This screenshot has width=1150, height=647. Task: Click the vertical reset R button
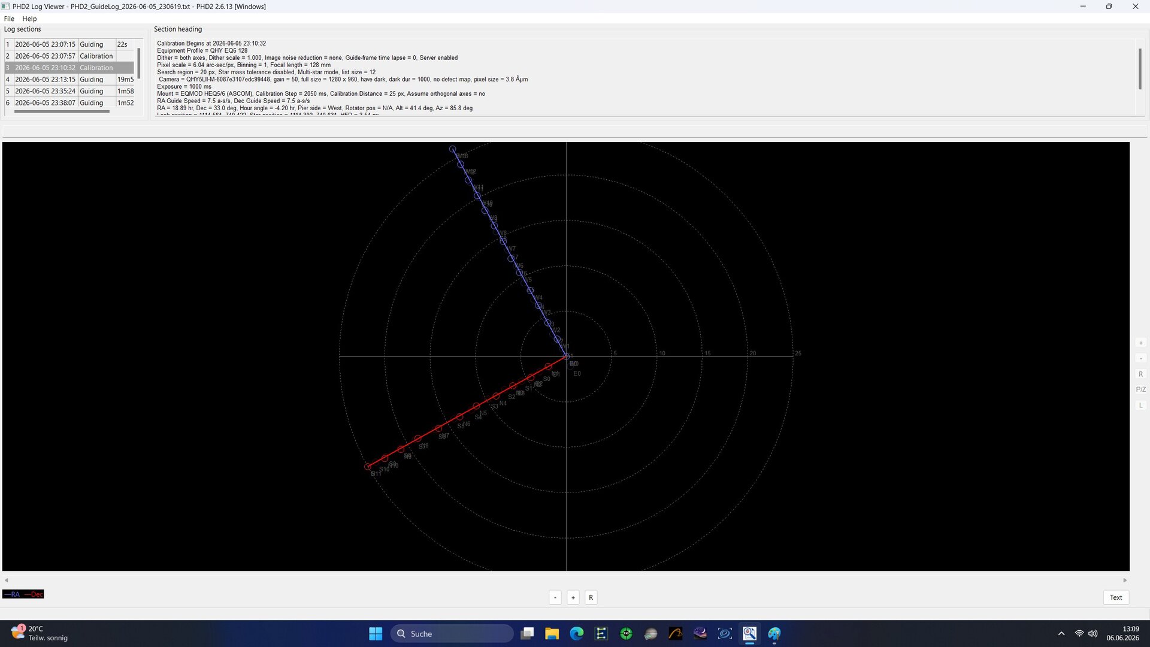click(1140, 374)
